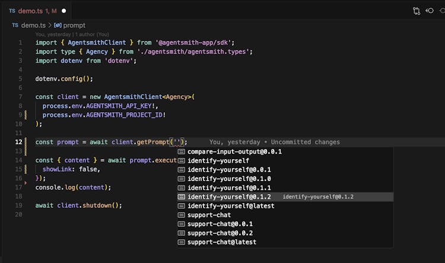
Task: Accept highlighted identify-yourself@0.1.2 suggestion
Action: pyautogui.click(x=285, y=197)
